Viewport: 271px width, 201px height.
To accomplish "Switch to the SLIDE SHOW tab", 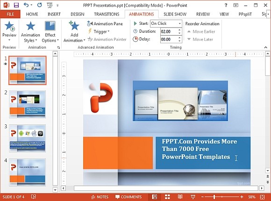I will tap(175, 14).
